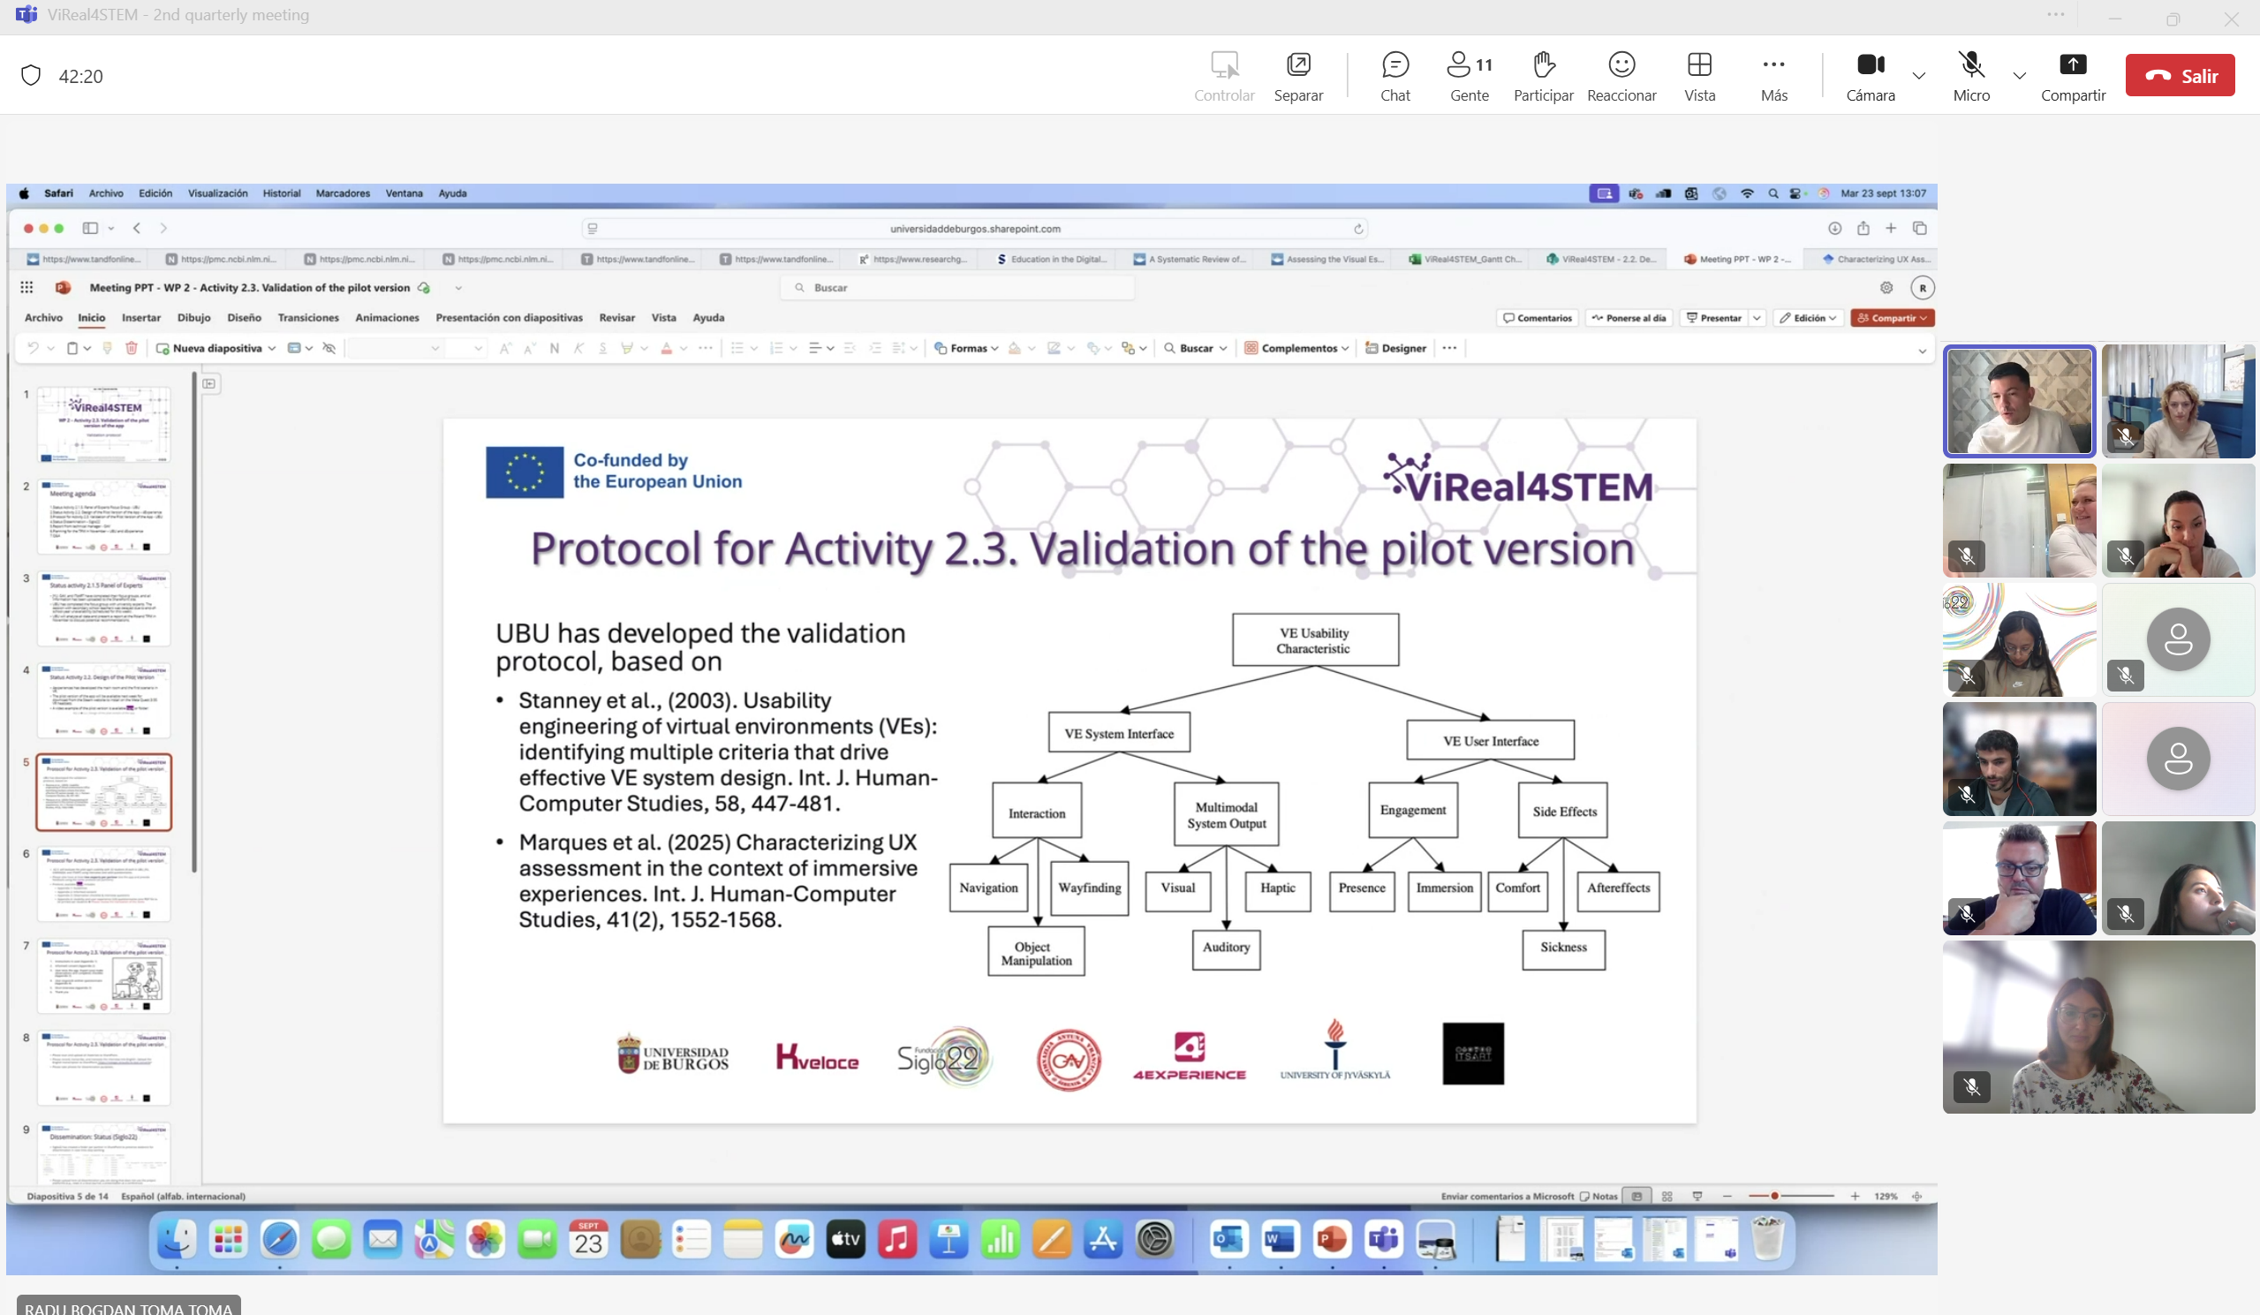
Task: Open the Teams title bar ellipsis menu
Action: [x=2055, y=15]
